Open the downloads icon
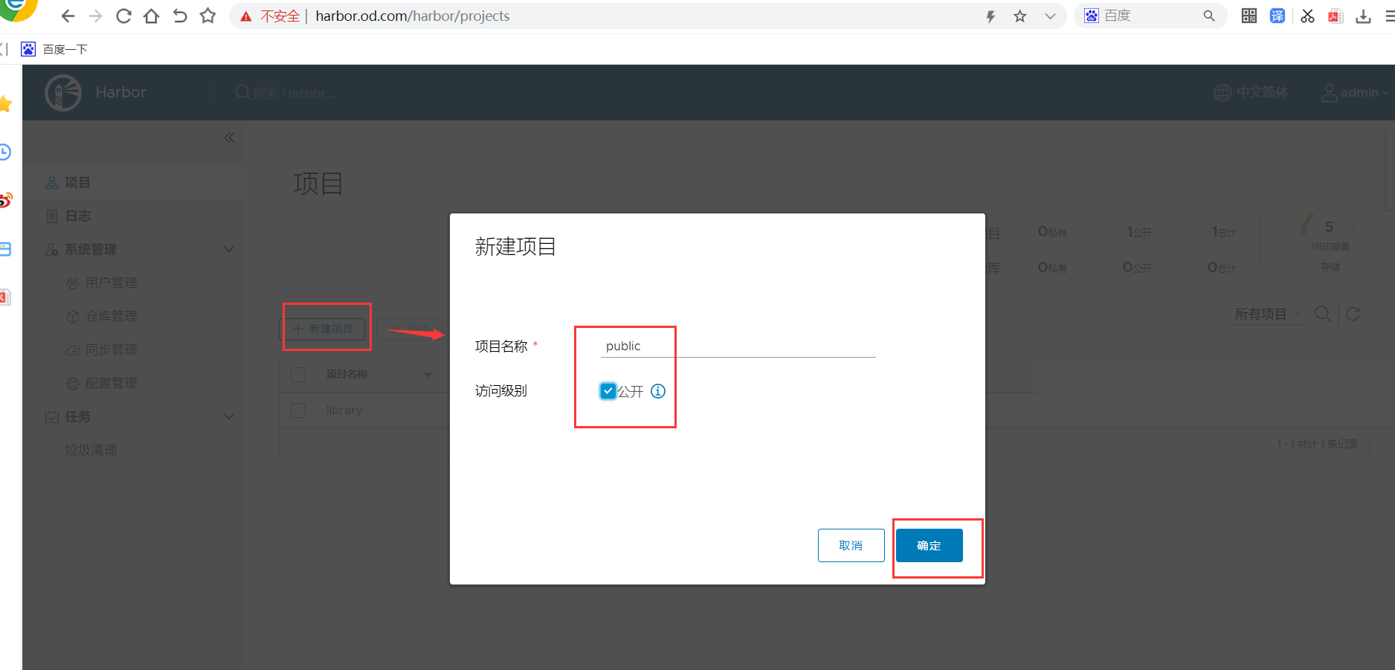This screenshot has height=670, width=1395. (1363, 16)
